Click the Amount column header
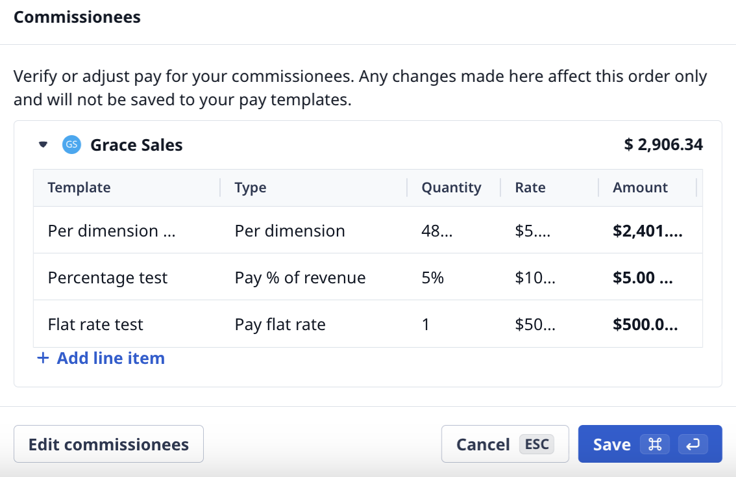Screen dimensions: 736x477 point(640,188)
